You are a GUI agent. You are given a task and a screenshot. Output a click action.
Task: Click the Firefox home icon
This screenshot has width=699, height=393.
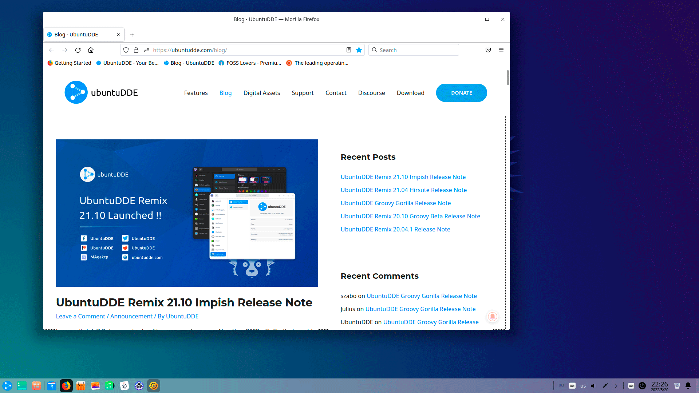click(x=91, y=50)
